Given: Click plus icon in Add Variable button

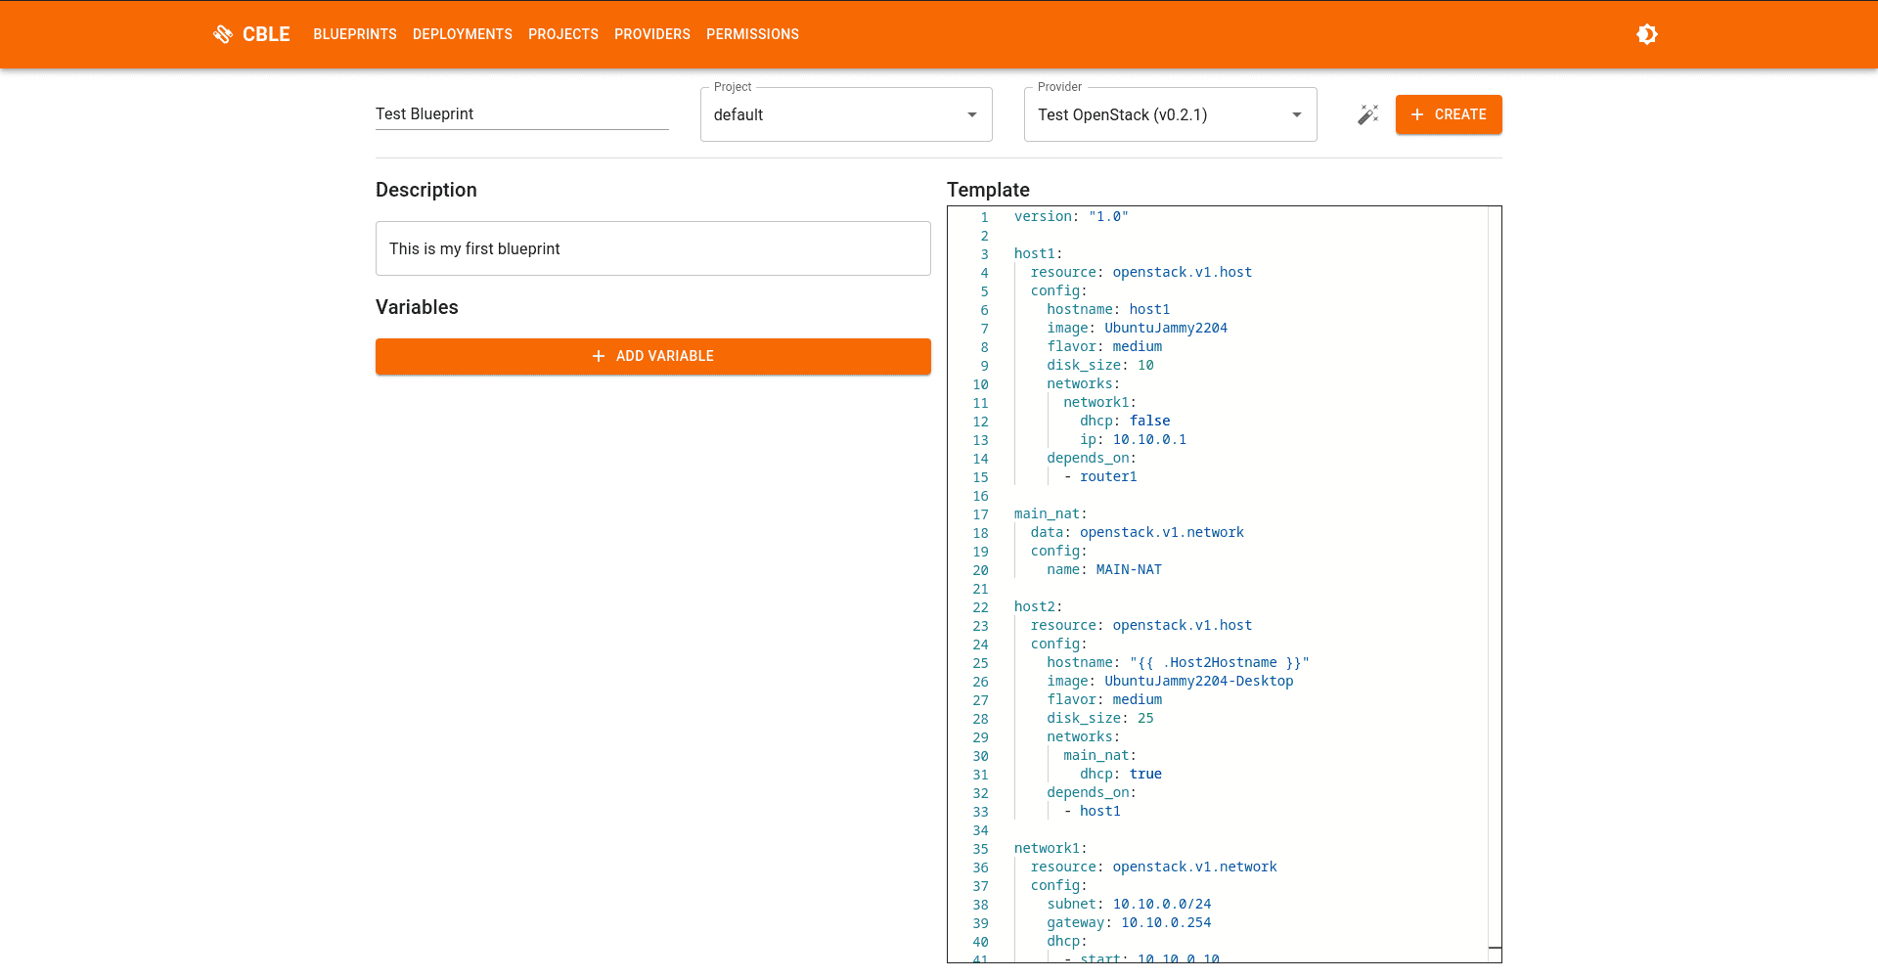Looking at the screenshot, I should point(599,356).
